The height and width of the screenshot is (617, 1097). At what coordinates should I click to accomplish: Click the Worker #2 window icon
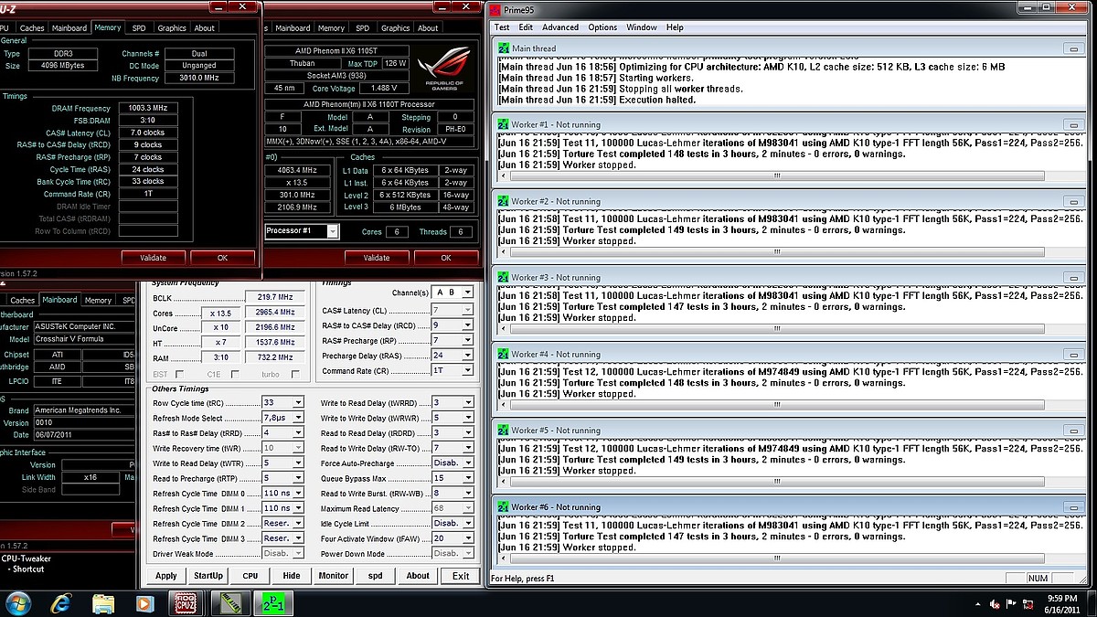click(x=504, y=201)
